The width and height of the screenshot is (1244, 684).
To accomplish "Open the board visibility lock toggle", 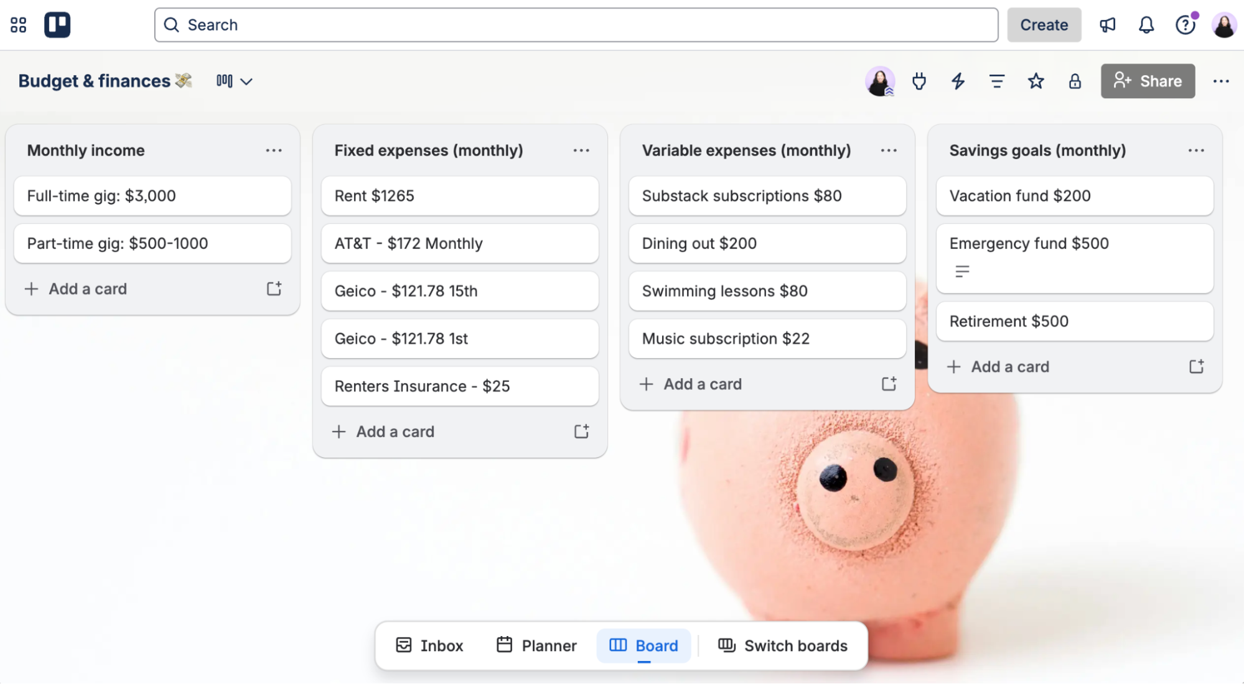I will (1075, 81).
